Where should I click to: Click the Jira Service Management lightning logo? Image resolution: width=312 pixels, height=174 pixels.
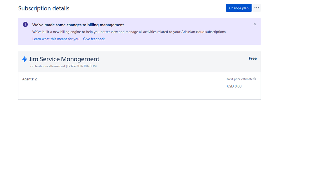pyautogui.click(x=24, y=59)
